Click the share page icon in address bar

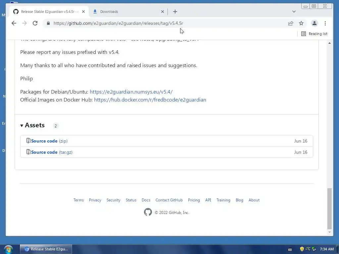click(291, 23)
